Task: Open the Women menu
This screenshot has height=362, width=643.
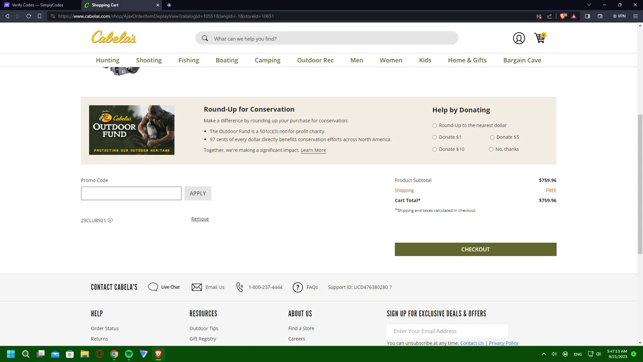Action: [x=391, y=60]
